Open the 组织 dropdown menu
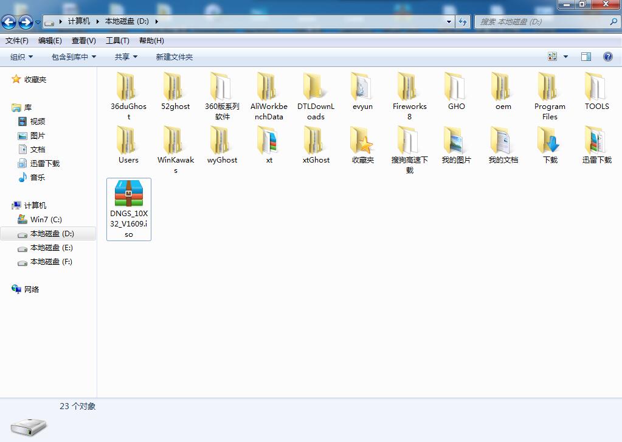The height and width of the screenshot is (442, 622). click(21, 56)
